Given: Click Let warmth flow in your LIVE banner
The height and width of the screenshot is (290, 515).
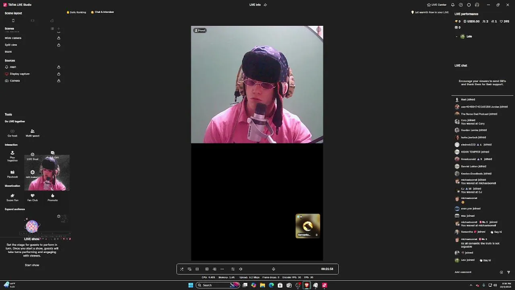Looking at the screenshot, I should pos(430,12).
